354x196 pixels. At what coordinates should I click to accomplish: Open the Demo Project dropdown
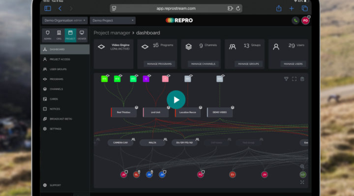113,21
